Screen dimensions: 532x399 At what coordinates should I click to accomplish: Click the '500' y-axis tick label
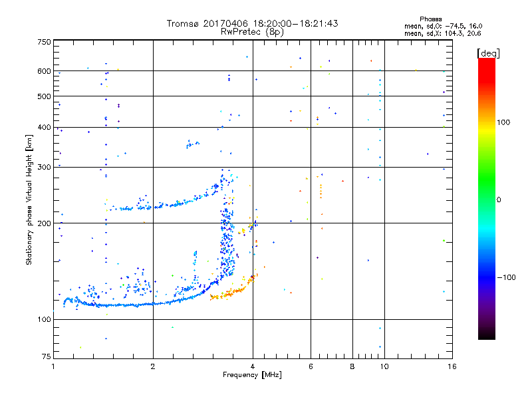pyautogui.click(x=44, y=96)
